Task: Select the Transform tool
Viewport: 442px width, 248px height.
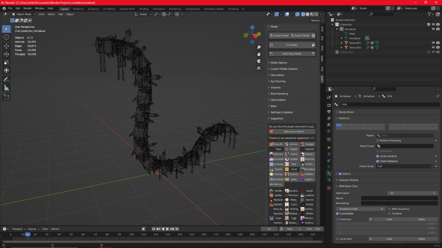Action: pyautogui.click(x=7, y=70)
